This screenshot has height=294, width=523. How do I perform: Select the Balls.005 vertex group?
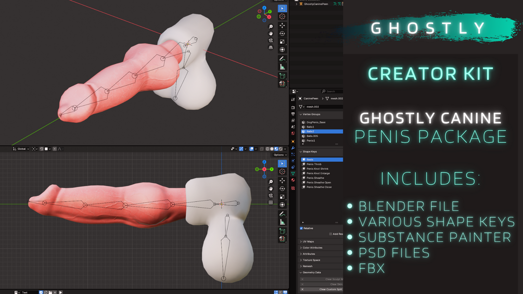(322, 136)
